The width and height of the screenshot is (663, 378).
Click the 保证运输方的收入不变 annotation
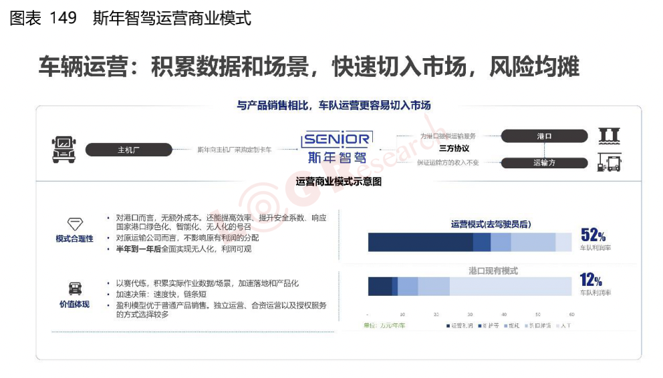(x=448, y=162)
